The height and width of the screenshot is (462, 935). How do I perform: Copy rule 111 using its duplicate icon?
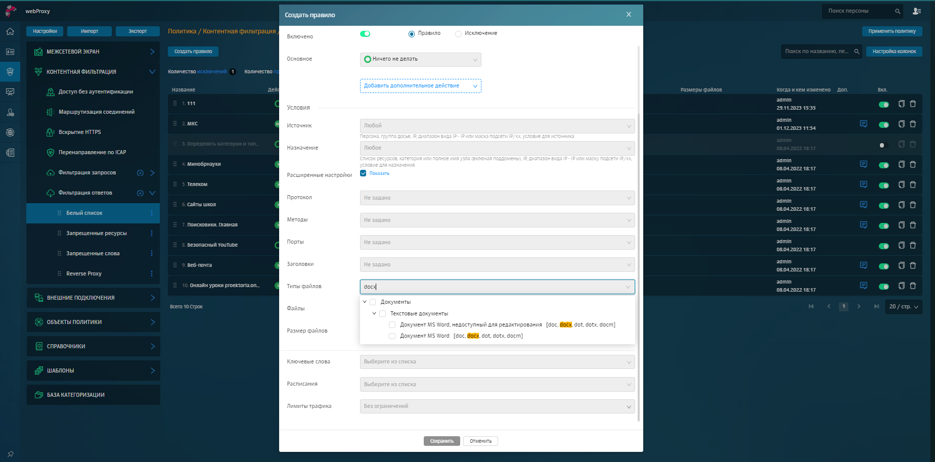[x=901, y=104]
